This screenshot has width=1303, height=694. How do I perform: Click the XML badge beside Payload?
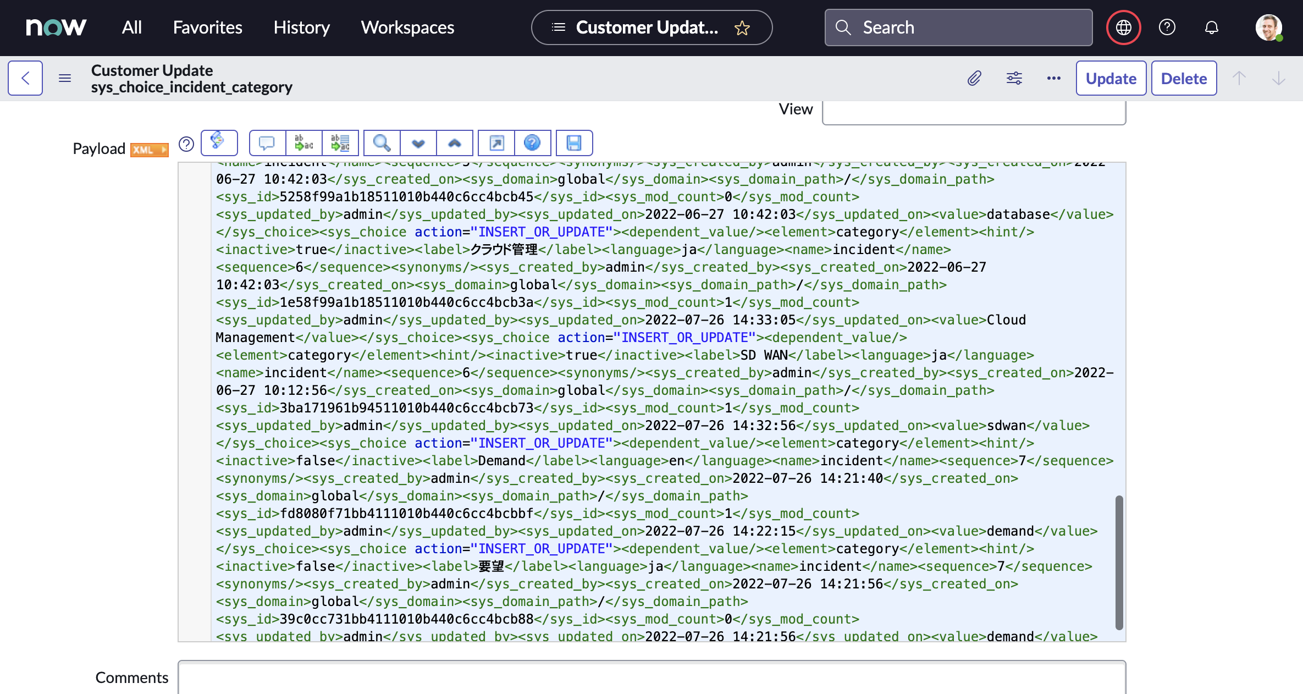coord(149,150)
